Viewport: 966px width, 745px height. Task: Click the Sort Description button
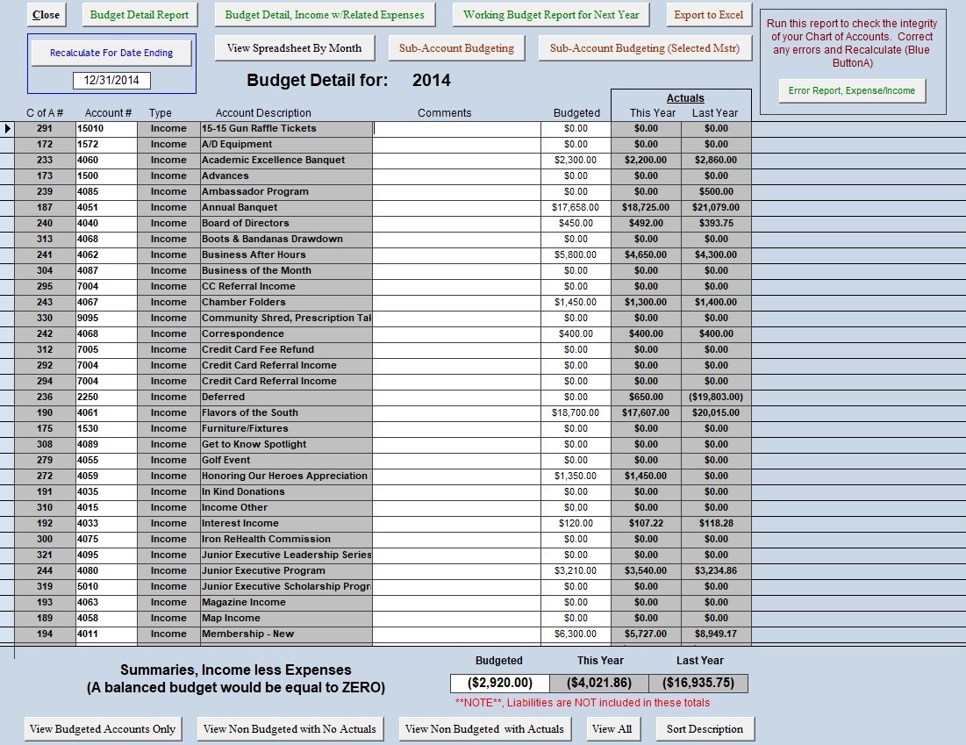click(x=705, y=729)
